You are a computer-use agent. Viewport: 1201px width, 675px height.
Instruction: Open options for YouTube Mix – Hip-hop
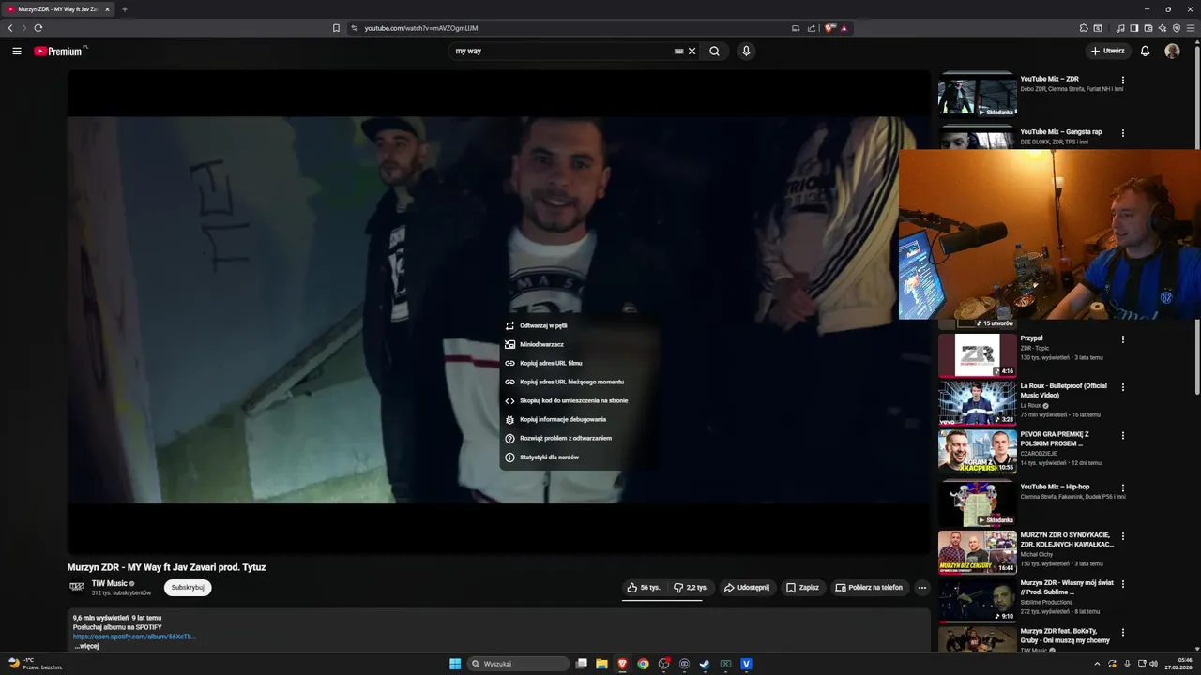point(1122,488)
